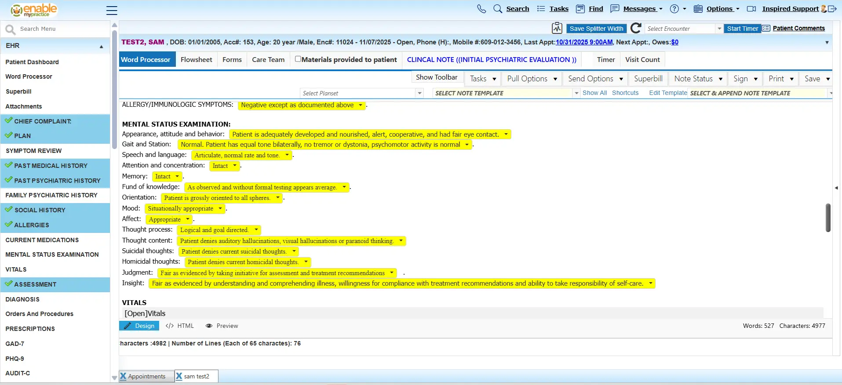The width and height of the screenshot is (842, 385).
Task: Collapse the EHR menu section
Action: [101, 46]
